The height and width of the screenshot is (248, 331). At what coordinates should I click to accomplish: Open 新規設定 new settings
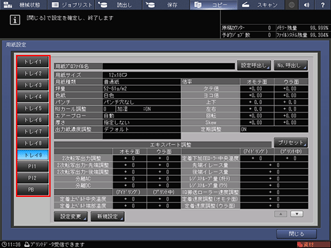click(108, 217)
